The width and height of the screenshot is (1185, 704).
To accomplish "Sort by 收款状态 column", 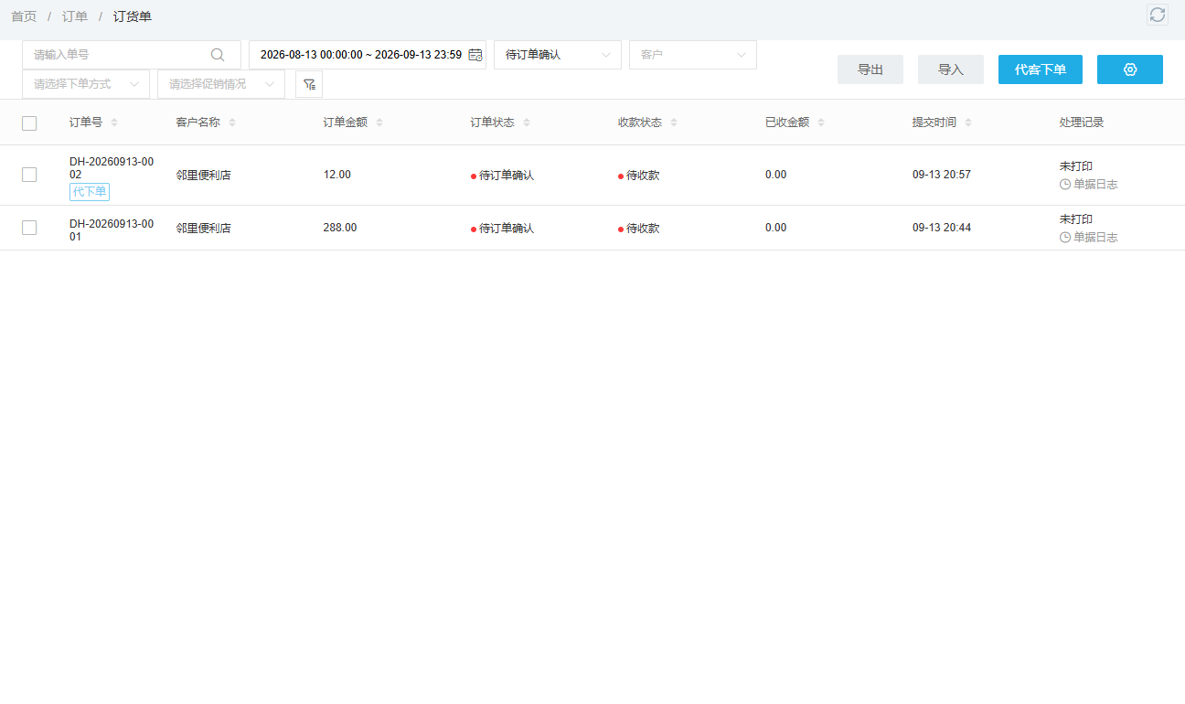I will (x=674, y=123).
